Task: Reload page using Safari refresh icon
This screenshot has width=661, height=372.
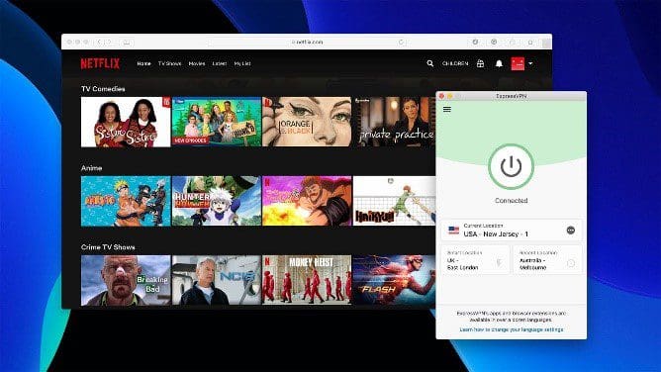Action: tap(402, 42)
